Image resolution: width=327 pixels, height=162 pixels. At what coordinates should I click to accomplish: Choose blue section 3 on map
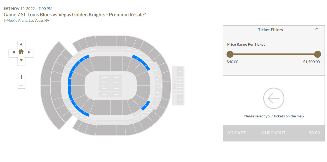(84, 113)
